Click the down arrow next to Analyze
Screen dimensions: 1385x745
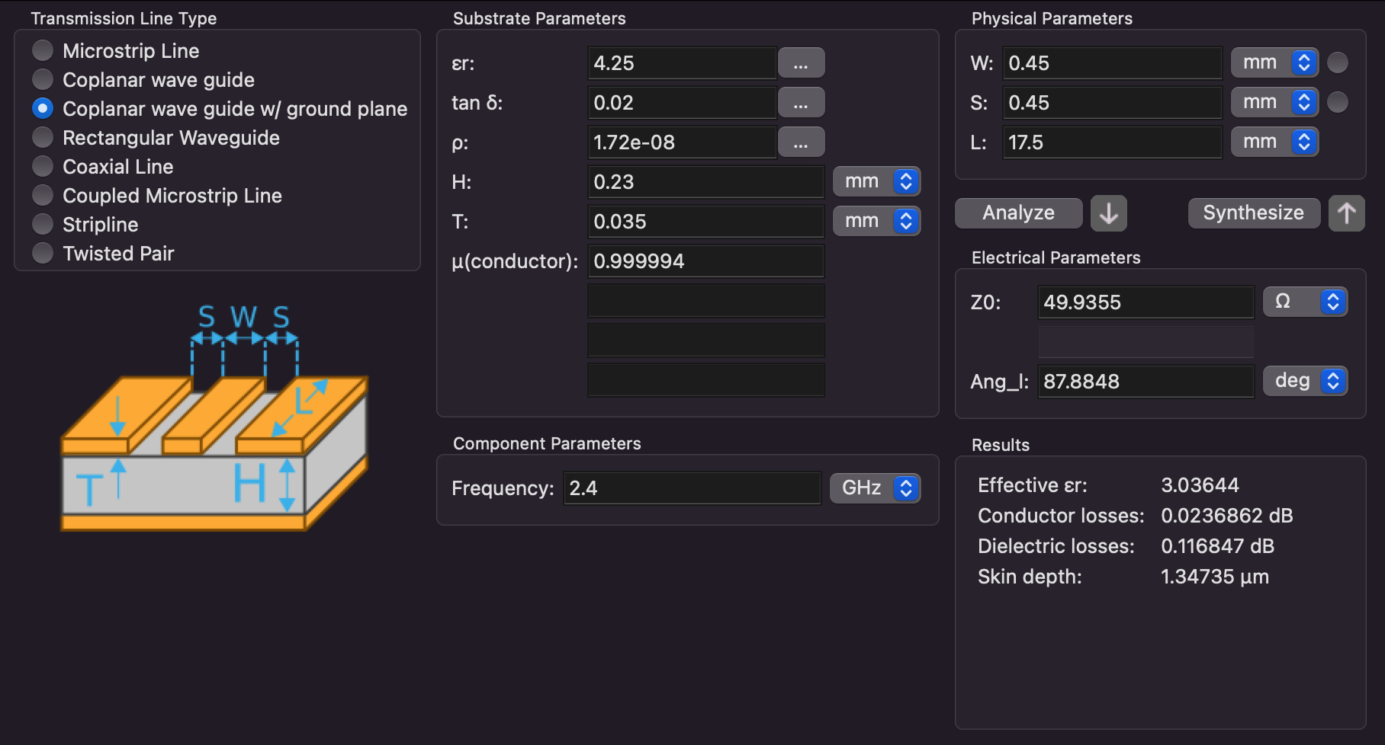tap(1108, 213)
